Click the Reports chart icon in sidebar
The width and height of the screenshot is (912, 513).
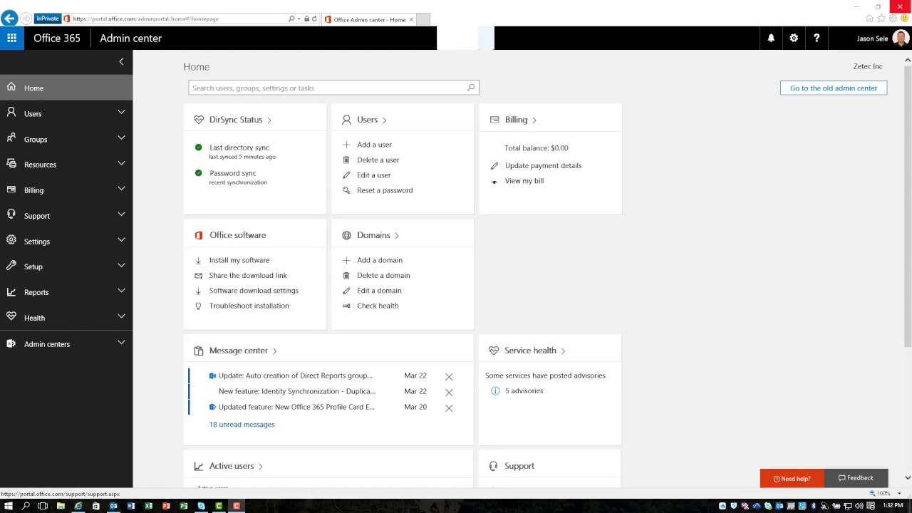coord(11,291)
